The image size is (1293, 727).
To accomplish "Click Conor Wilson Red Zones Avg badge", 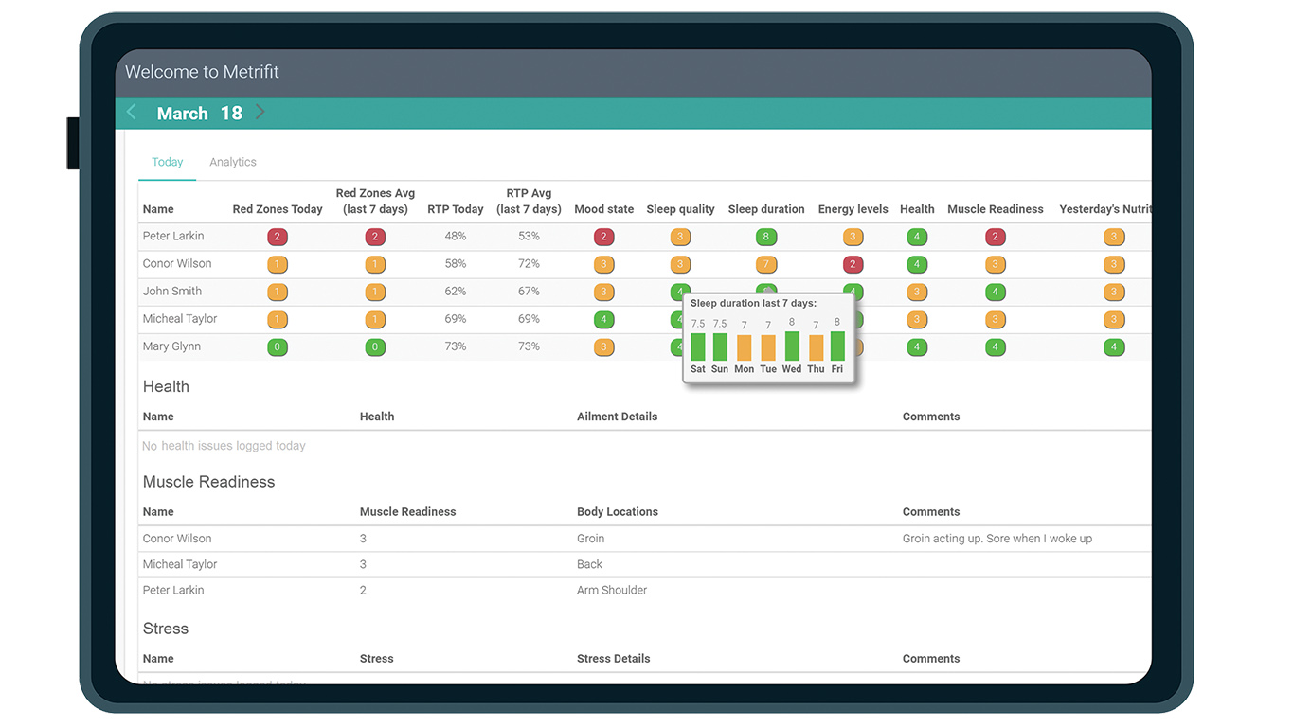I will point(375,265).
